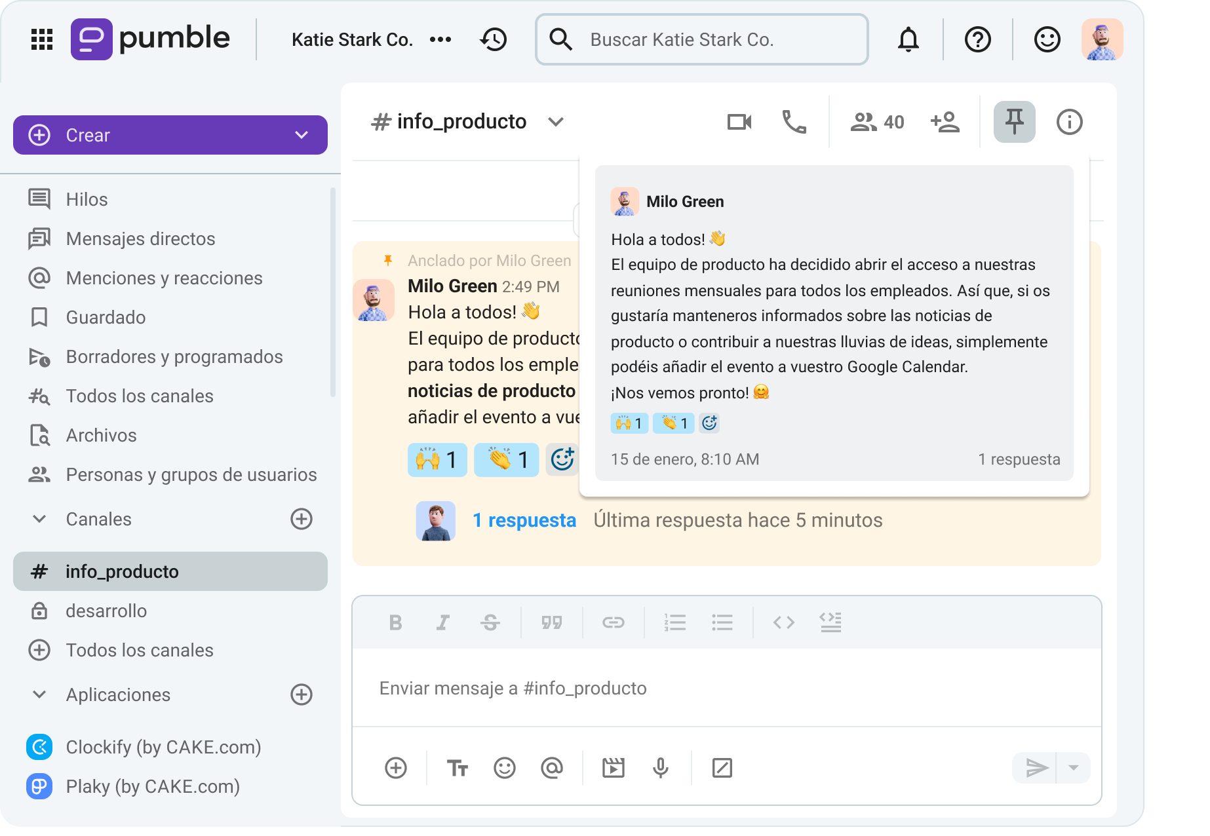Open message history with the clock icon

click(x=493, y=39)
